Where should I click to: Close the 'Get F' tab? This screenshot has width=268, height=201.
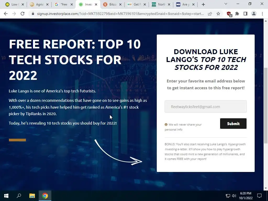tap(145, 4)
